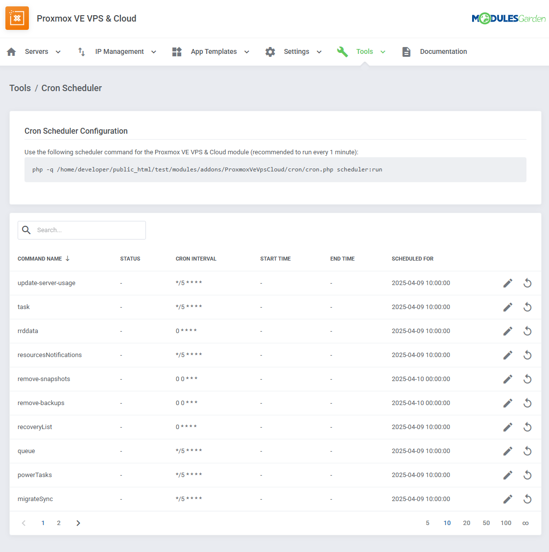Sort by Command Name column

(40, 259)
